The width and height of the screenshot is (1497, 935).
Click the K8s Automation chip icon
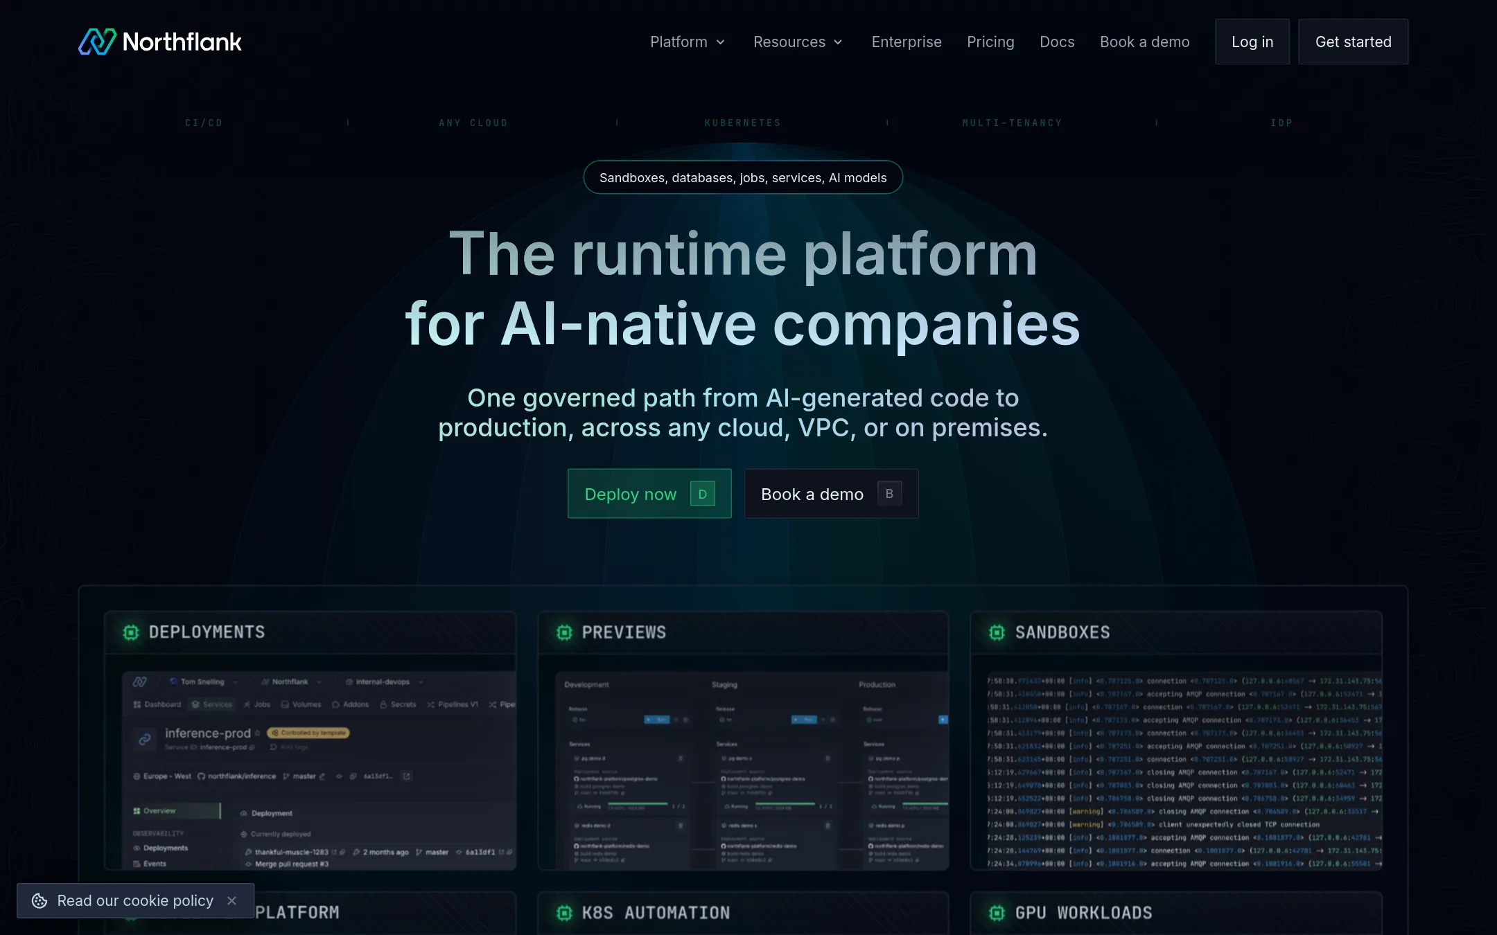point(564,913)
